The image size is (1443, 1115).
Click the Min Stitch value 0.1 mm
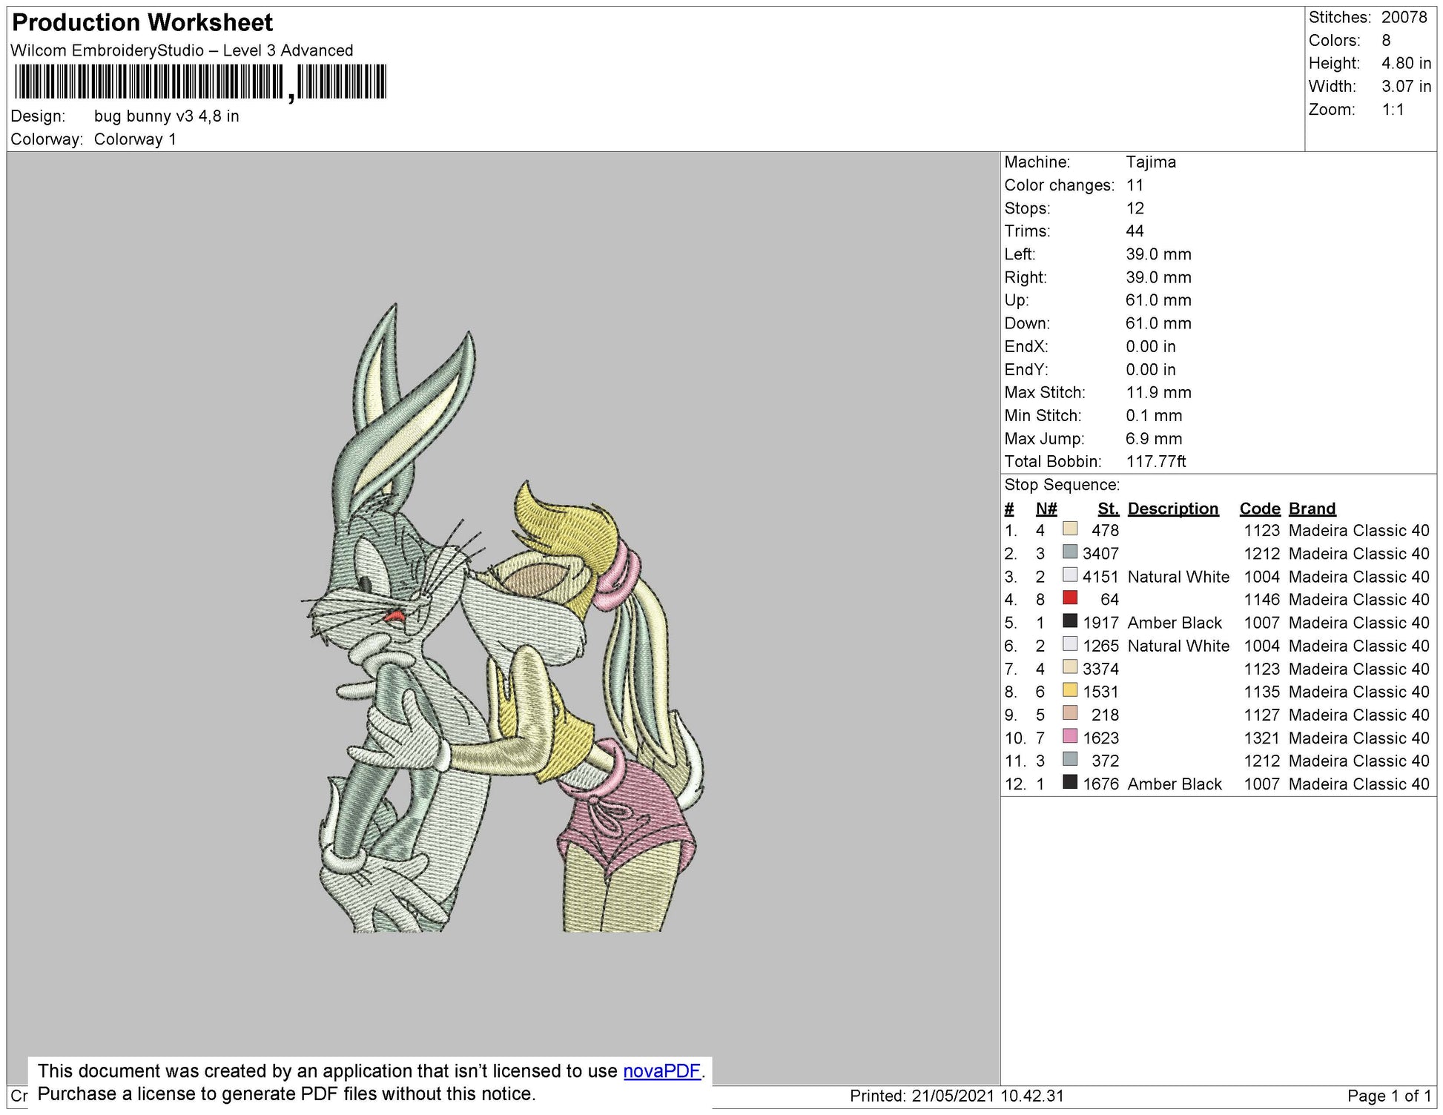point(1154,416)
